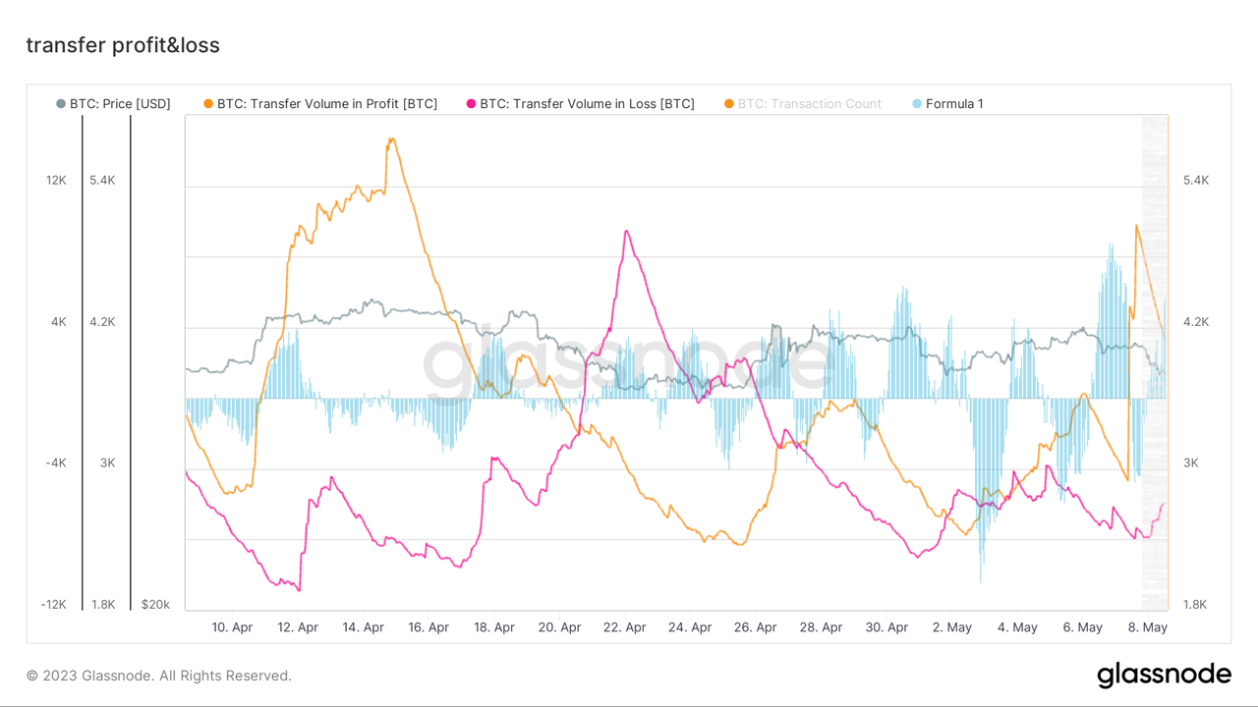1258x707 pixels.
Task: Click the '12K' left axis label
Action: [x=55, y=181]
